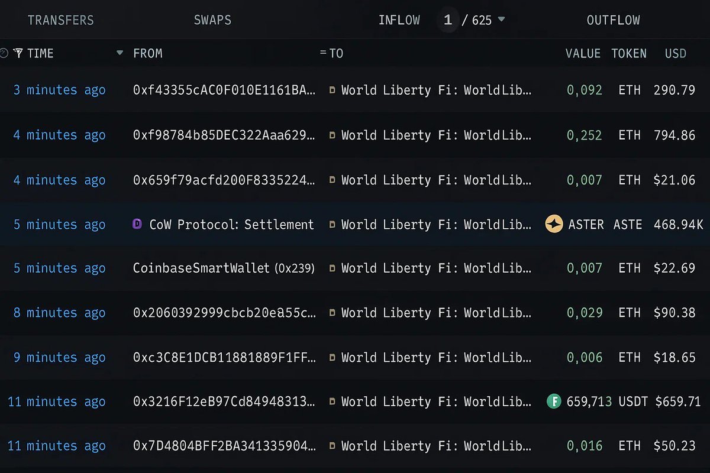Click the 290.79 USD amount
The image size is (710, 473).
(x=674, y=90)
